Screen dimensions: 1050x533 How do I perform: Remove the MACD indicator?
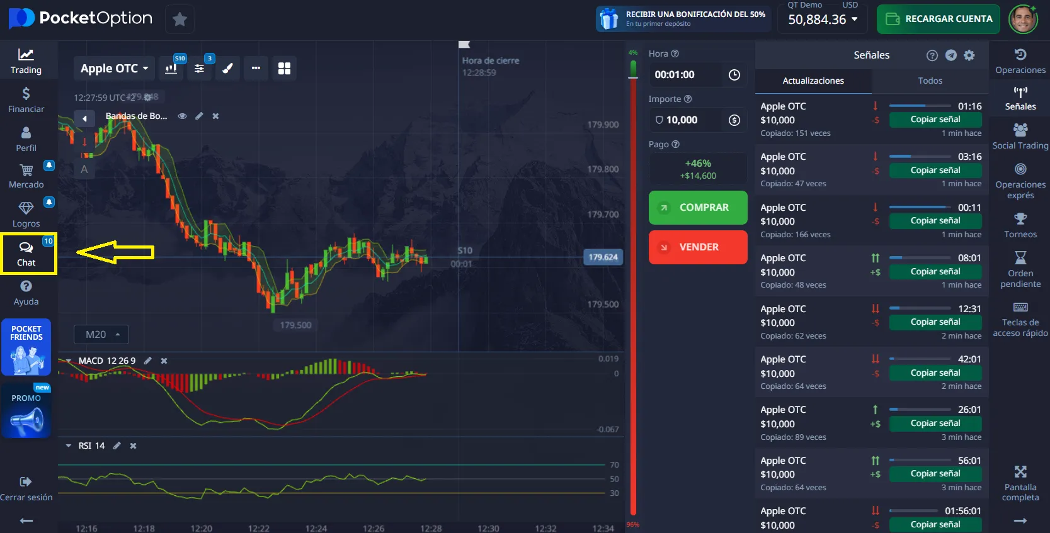pos(164,361)
